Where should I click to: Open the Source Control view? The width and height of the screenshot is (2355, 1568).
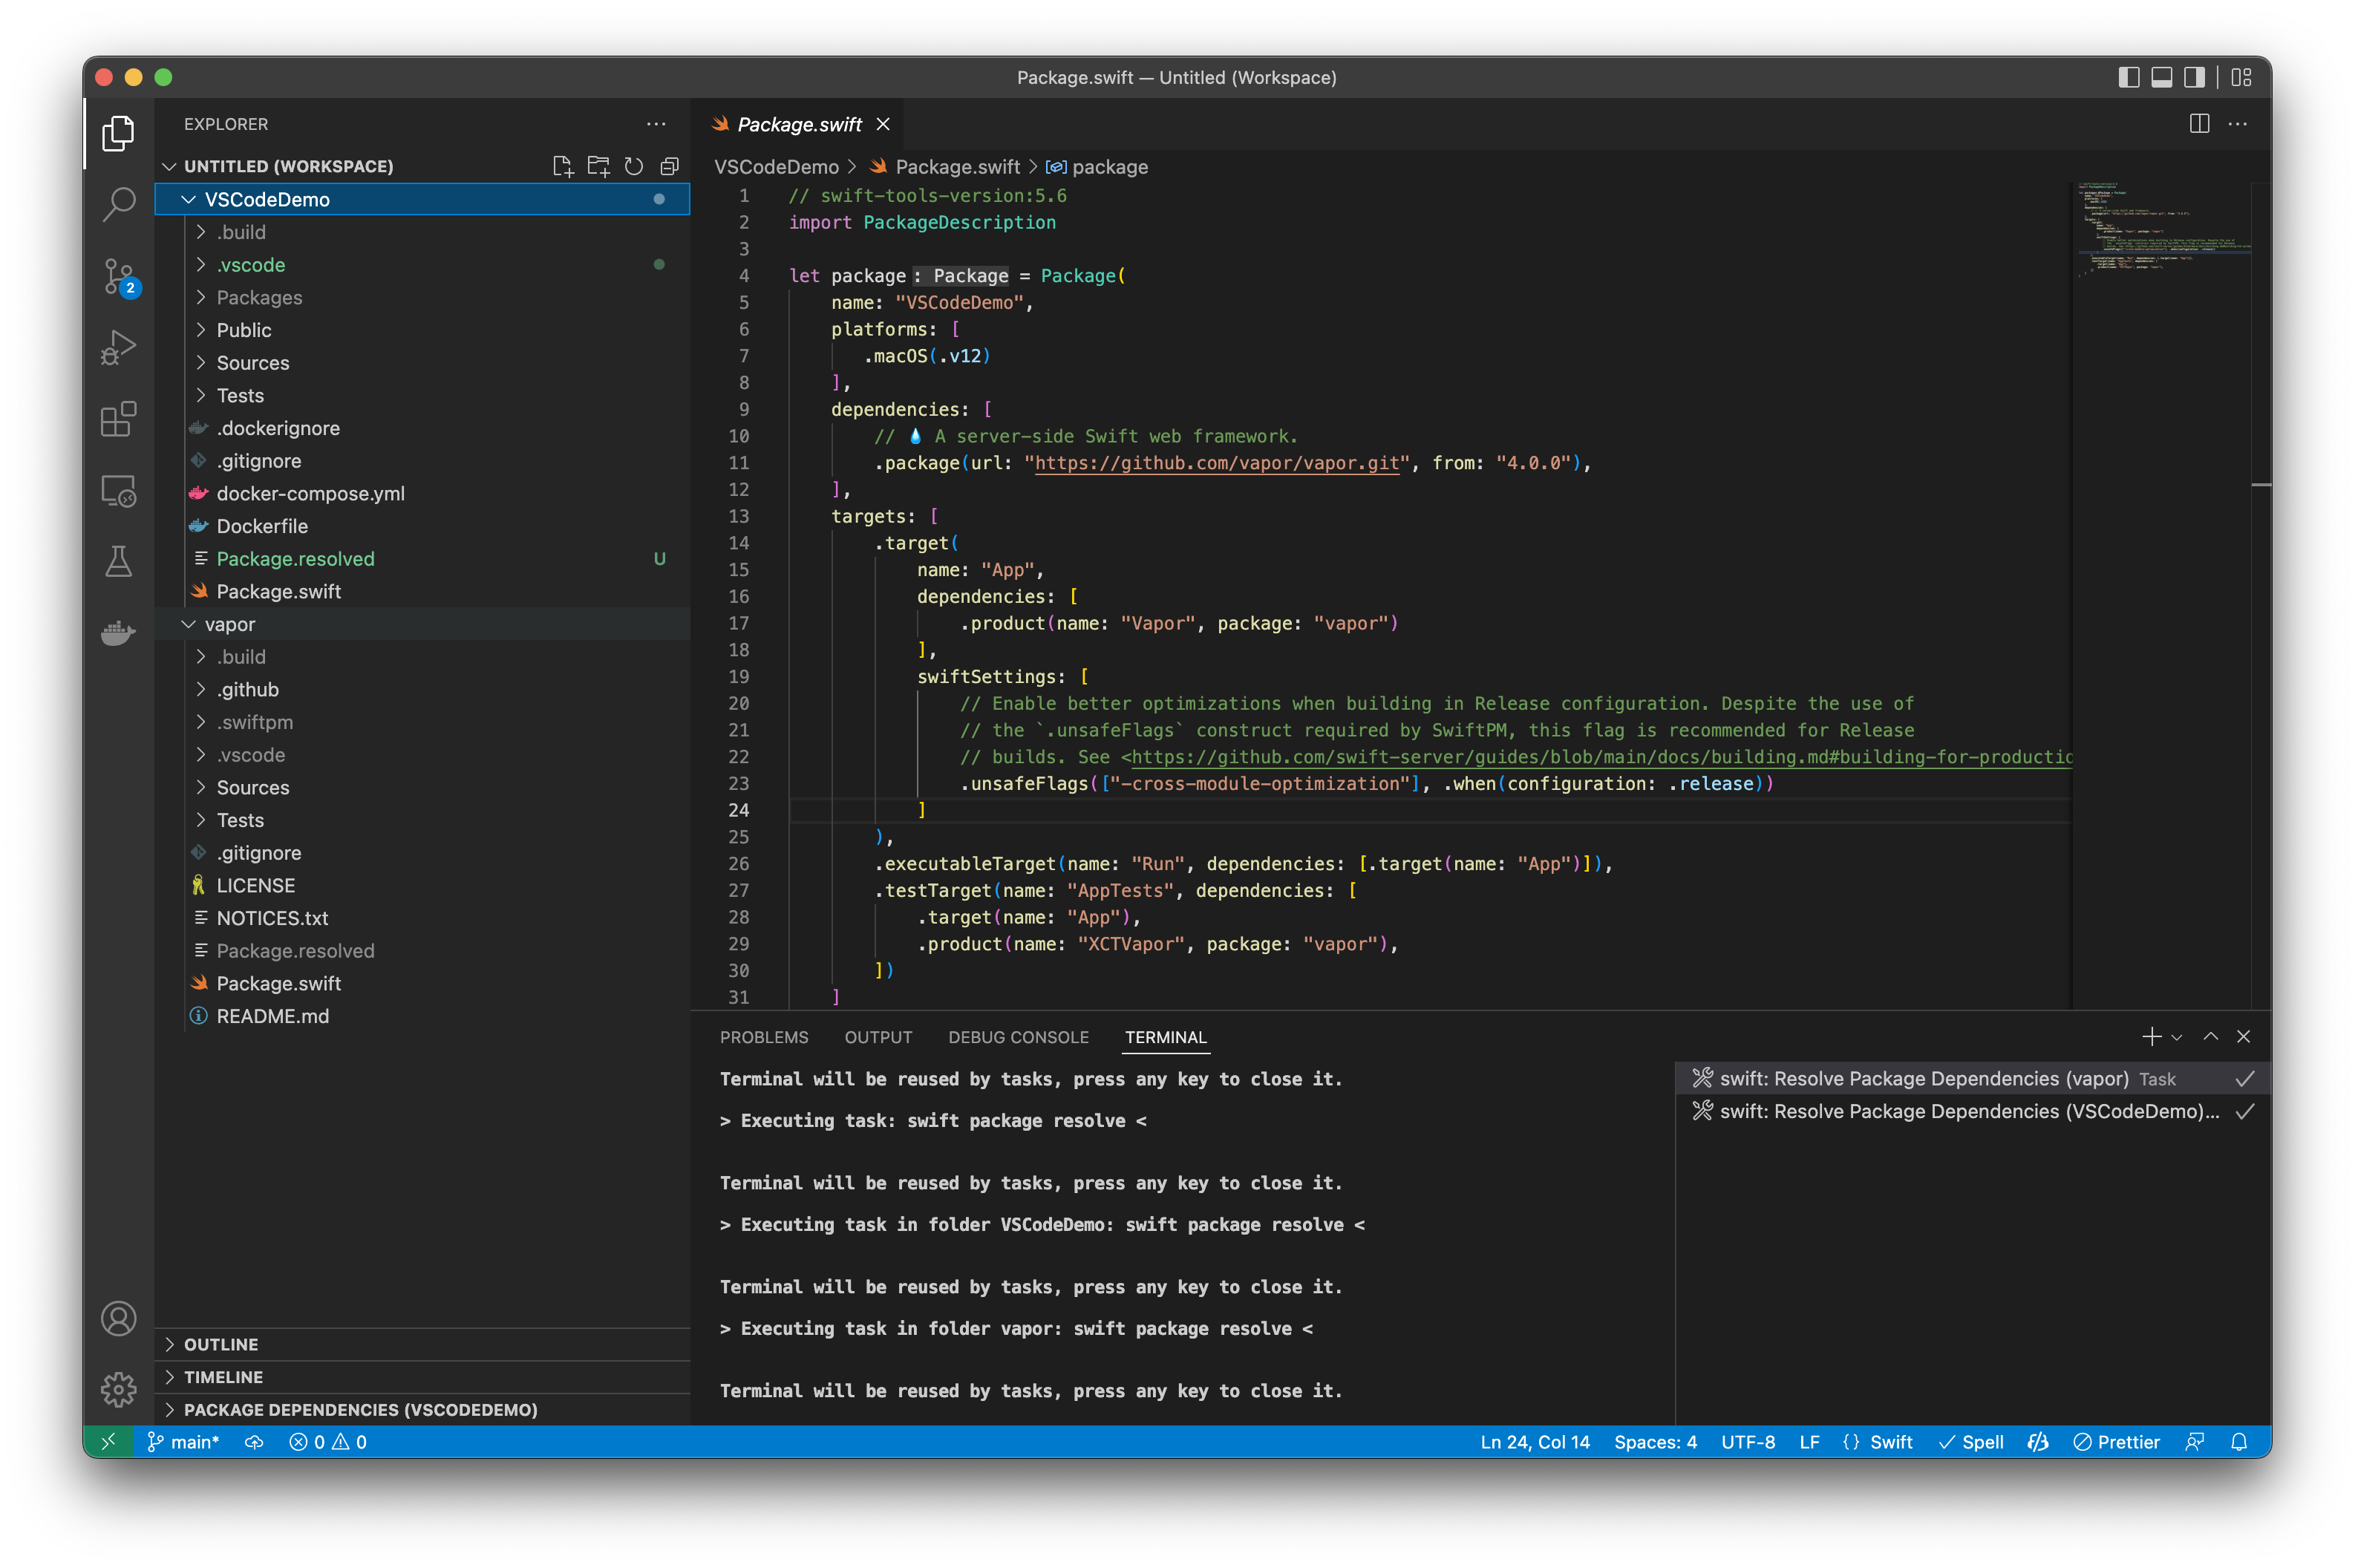pos(117,276)
